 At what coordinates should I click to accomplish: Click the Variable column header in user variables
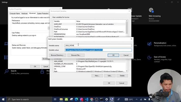[64, 21]
